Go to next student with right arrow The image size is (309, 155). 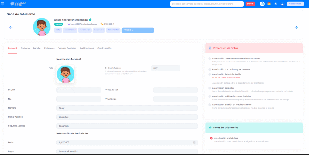coord(296,27)
